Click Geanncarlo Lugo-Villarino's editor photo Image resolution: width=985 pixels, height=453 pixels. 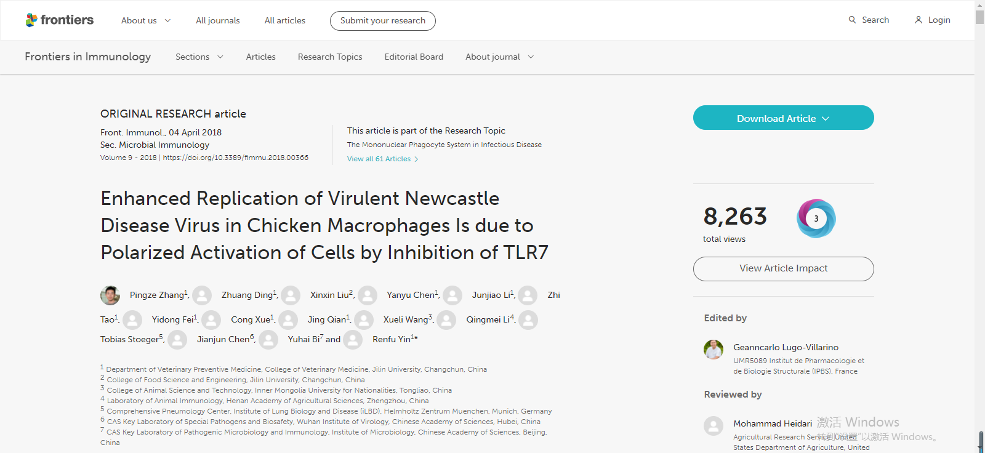714,350
